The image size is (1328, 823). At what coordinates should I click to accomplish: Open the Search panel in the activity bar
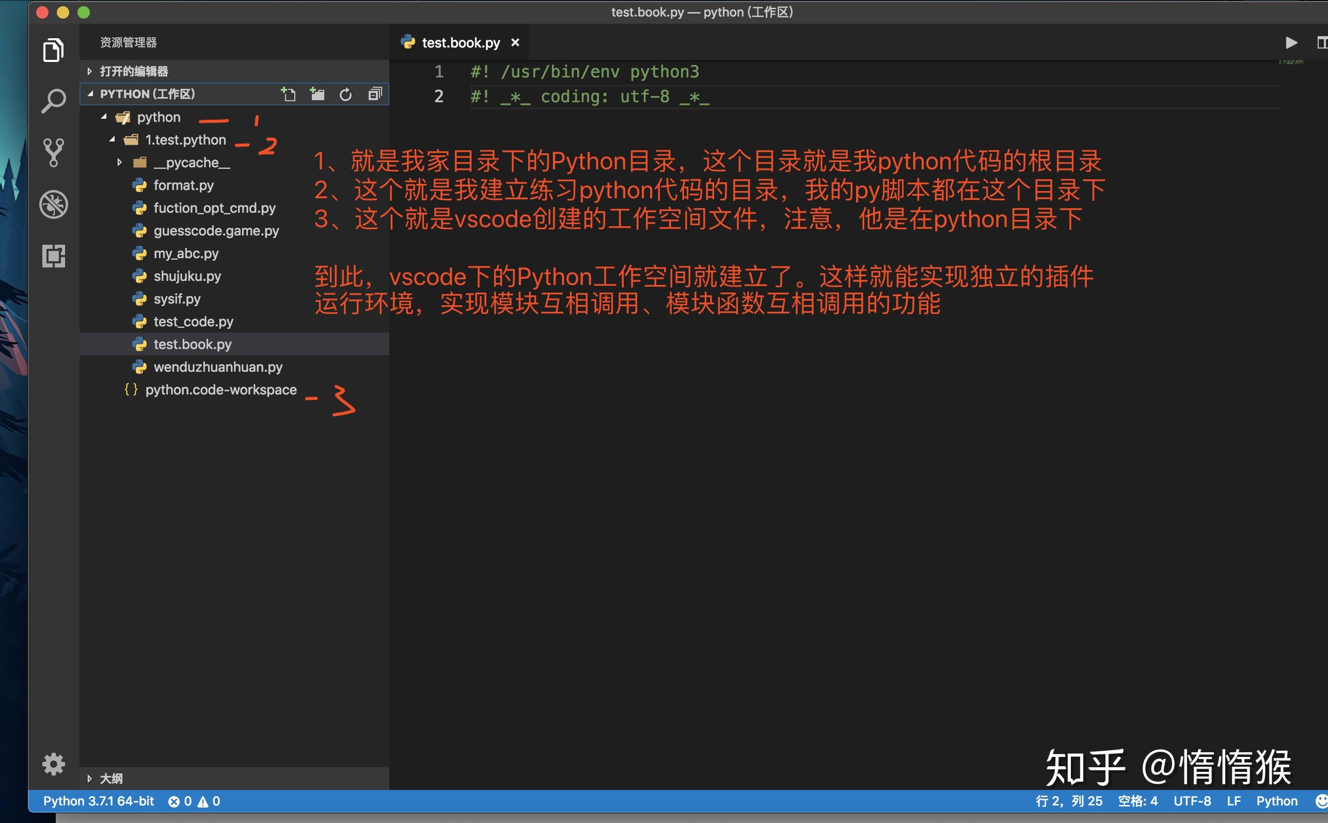(53, 100)
